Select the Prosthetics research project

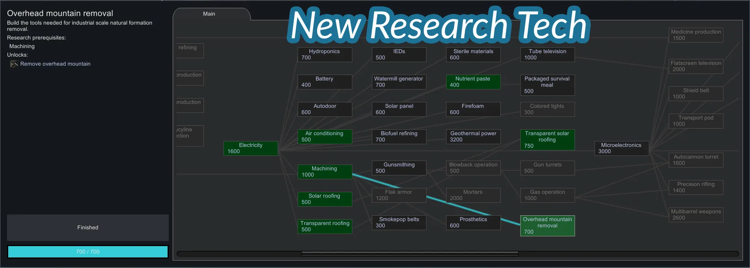tap(473, 223)
